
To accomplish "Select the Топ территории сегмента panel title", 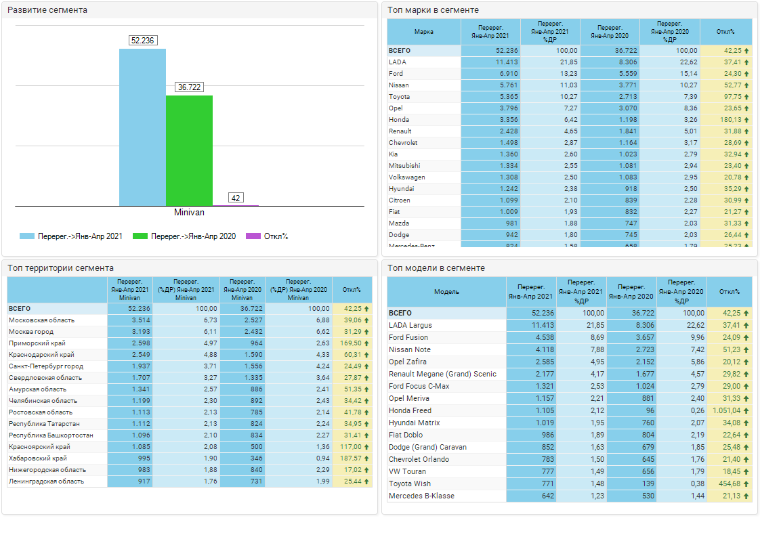I will pos(60,268).
